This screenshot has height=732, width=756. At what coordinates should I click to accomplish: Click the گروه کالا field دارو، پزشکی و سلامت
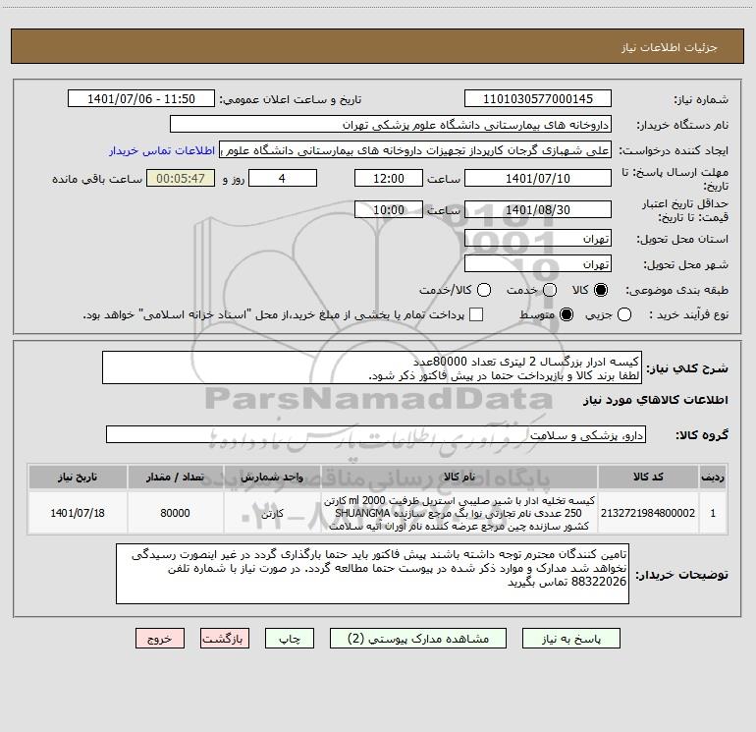click(x=376, y=434)
